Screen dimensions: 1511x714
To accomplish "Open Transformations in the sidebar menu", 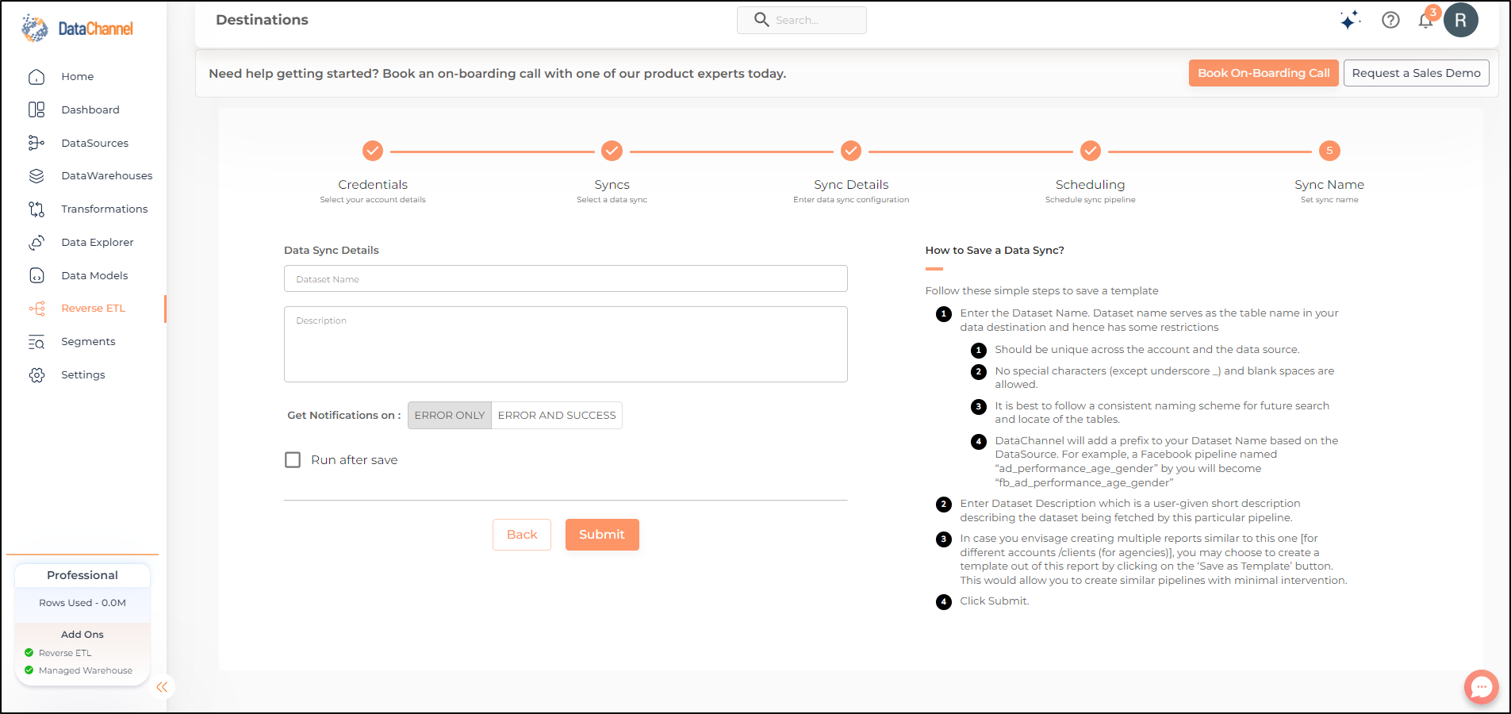I will pos(104,209).
